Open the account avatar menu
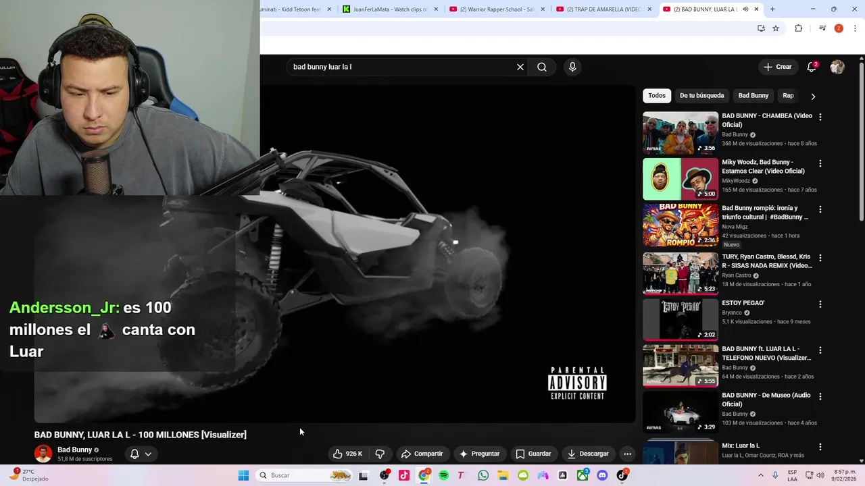Image resolution: width=865 pixels, height=486 pixels. point(837,67)
